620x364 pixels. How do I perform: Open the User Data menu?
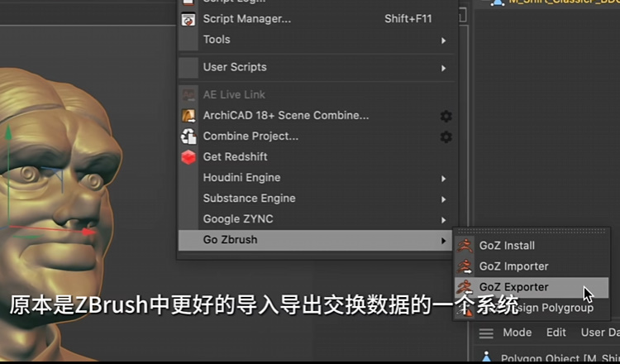point(600,333)
